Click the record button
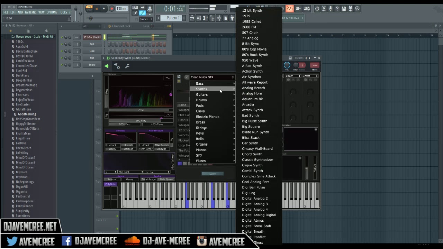Image resolution: width=443 pixels, height=249 pixels. coord(112,9)
